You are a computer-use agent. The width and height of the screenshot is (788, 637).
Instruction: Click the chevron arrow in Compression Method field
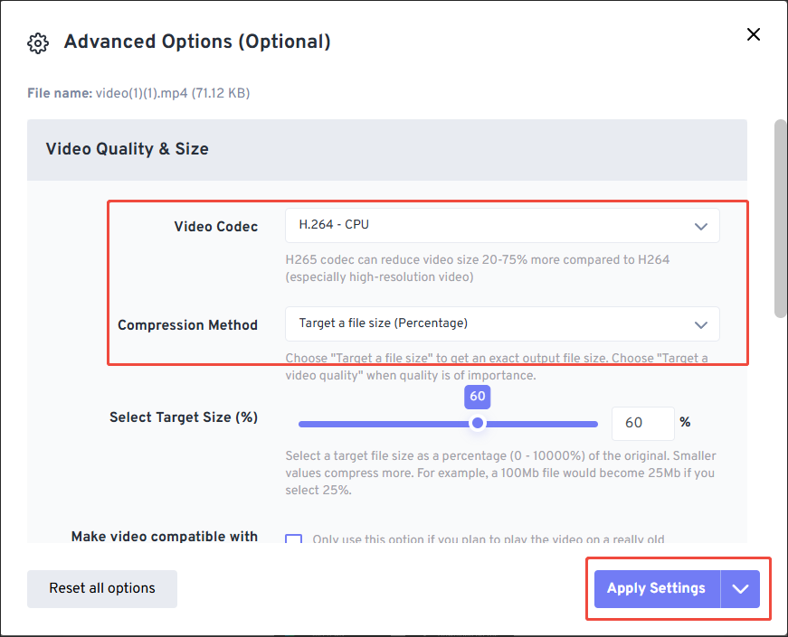coord(700,324)
